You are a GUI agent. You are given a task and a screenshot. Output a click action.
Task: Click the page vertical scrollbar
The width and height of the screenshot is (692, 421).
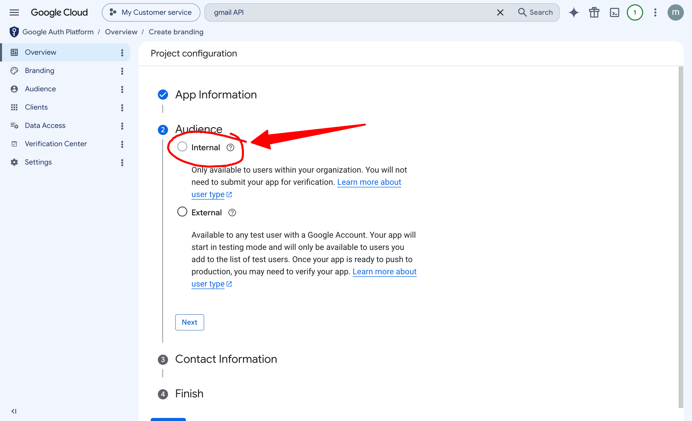681,237
